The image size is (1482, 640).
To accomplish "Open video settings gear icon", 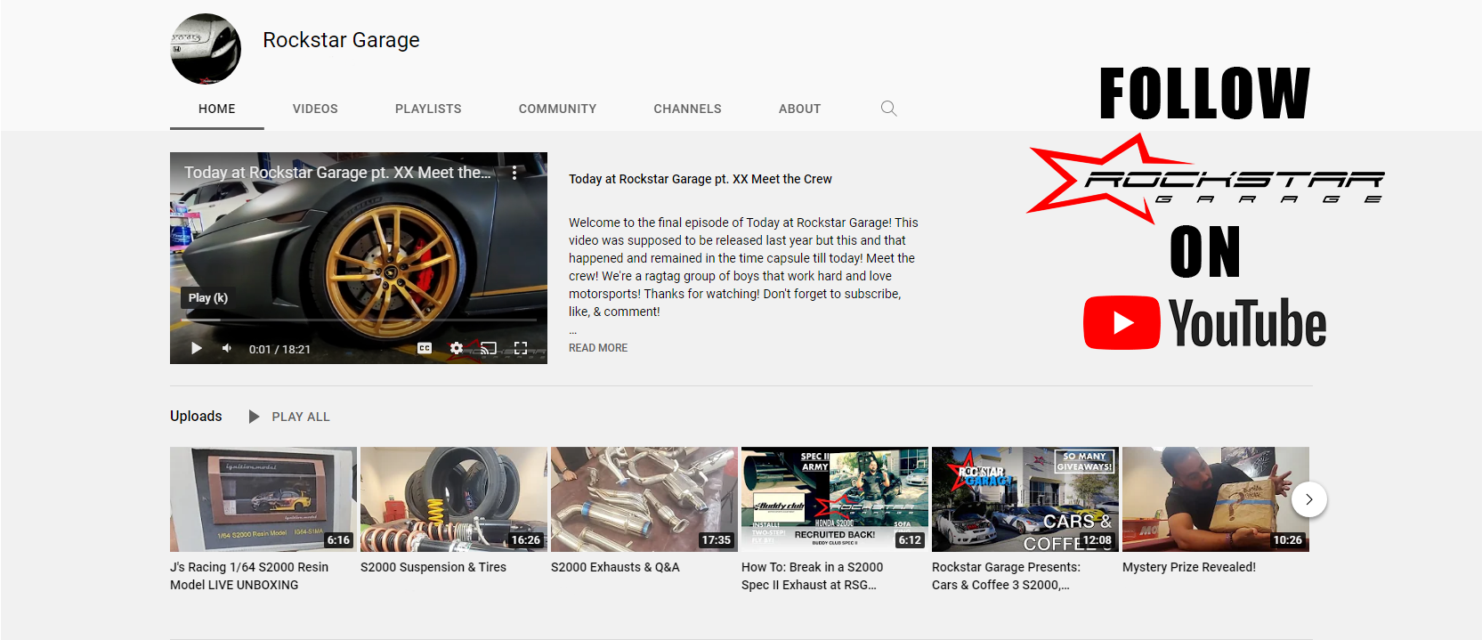I will point(457,348).
